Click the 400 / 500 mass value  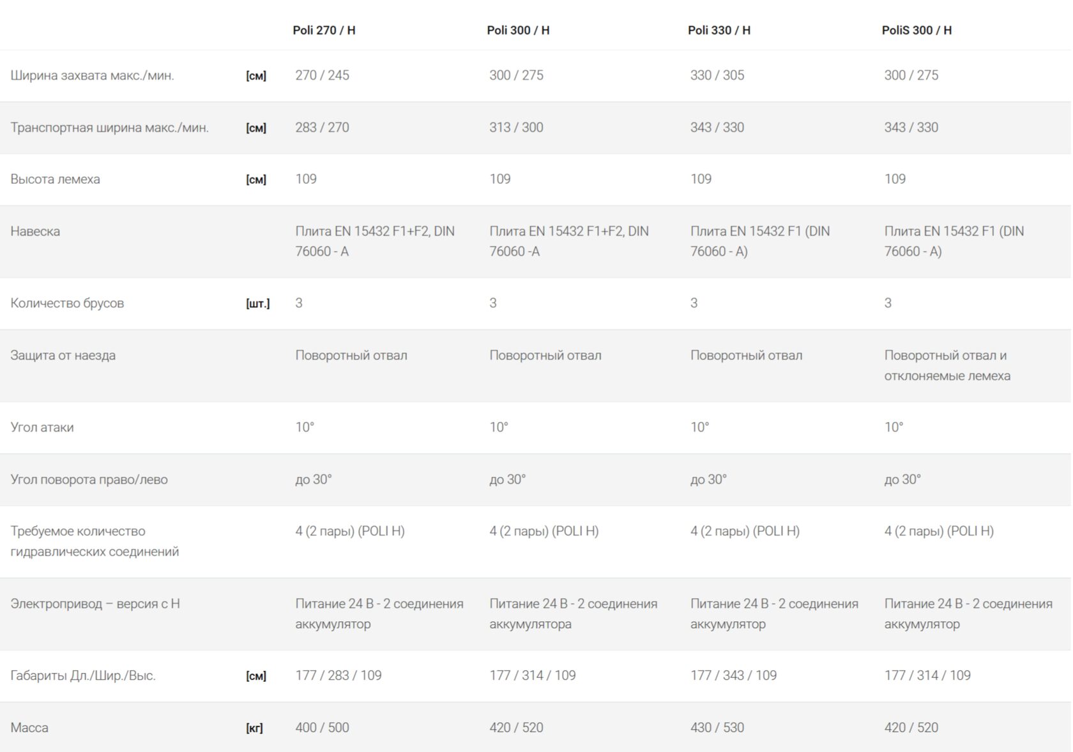tap(322, 728)
